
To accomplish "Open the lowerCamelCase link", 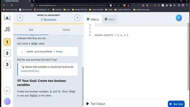I will tap(30, 71).
